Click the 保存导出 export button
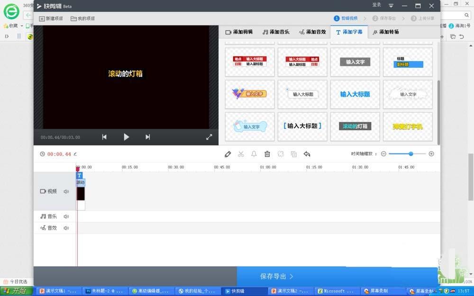 tap(275, 276)
